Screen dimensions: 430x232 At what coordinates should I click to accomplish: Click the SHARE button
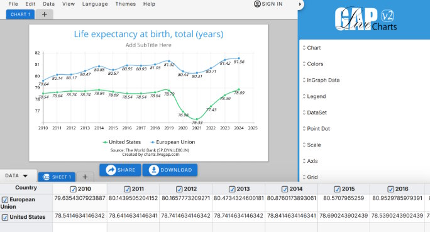tap(120, 170)
